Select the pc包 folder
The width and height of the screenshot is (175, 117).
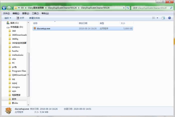[14, 67]
